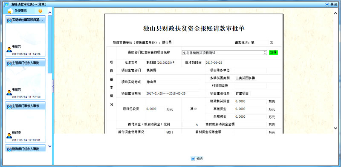
Task: Open the 主管部门审核人审核 step header
Action: click(26, 106)
